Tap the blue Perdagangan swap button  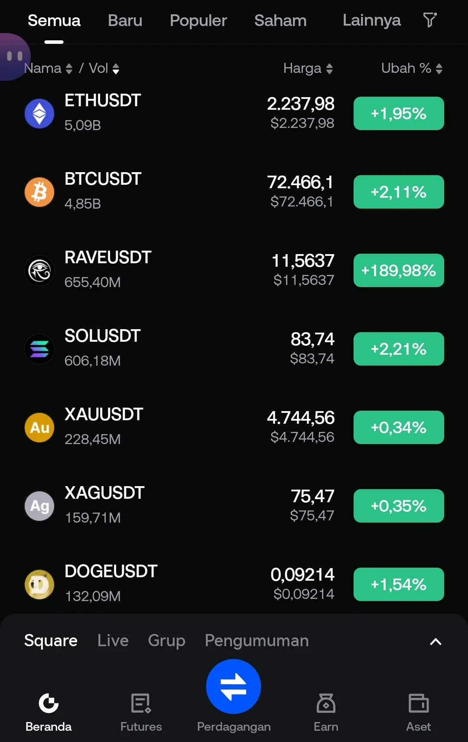click(234, 686)
